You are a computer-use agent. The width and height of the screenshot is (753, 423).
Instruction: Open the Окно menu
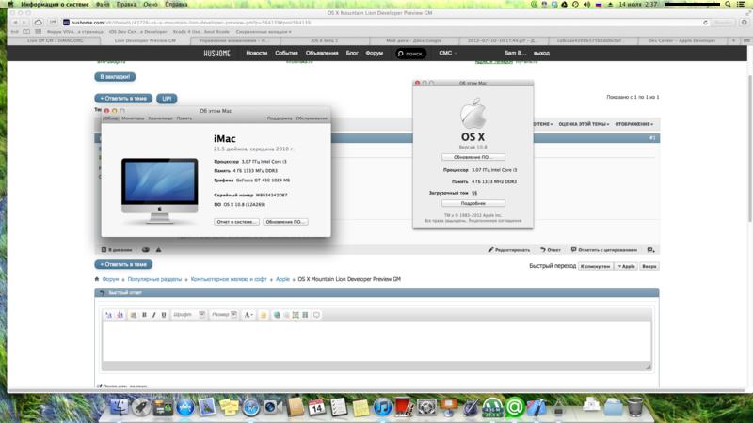point(151,4)
